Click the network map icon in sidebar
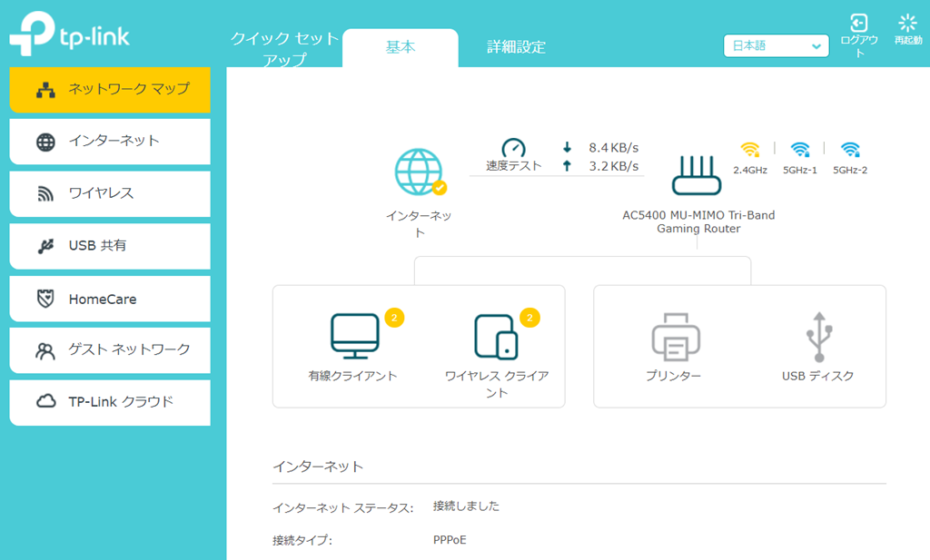 point(45,90)
